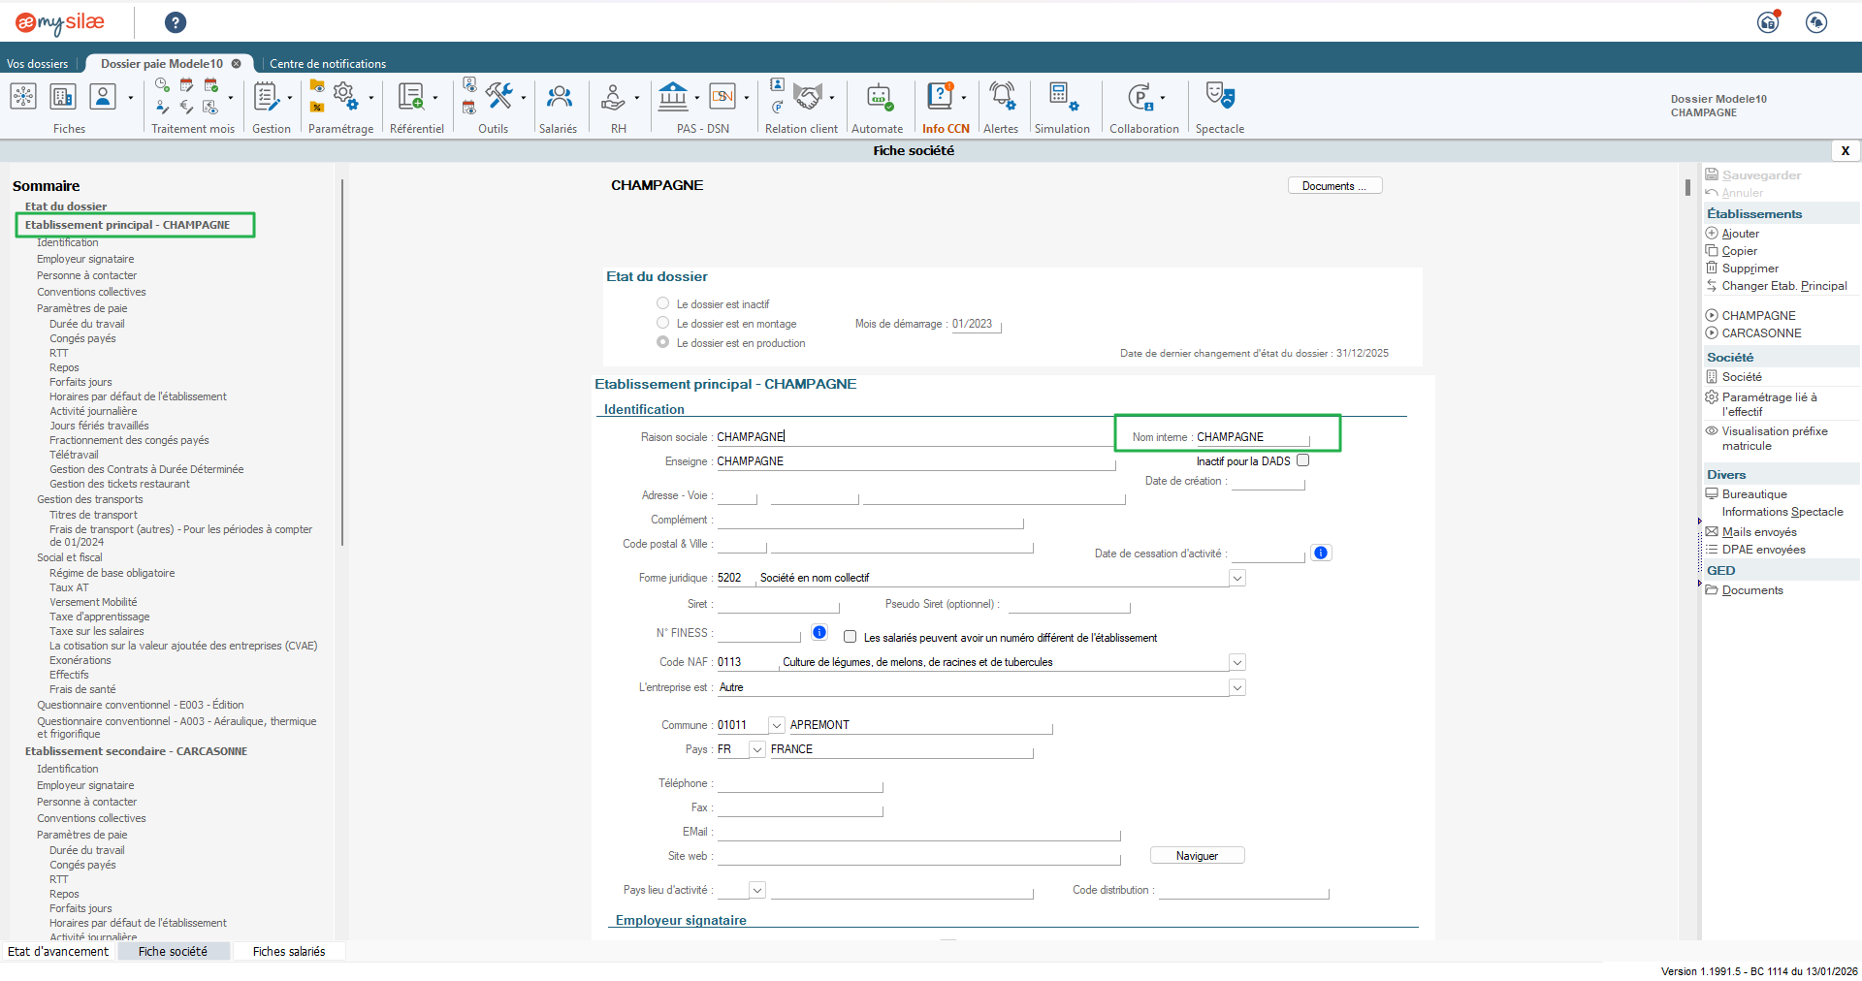The image size is (1862, 981).
Task: Check 'Inactif pour la DADS' checkbox
Action: [1303, 460]
